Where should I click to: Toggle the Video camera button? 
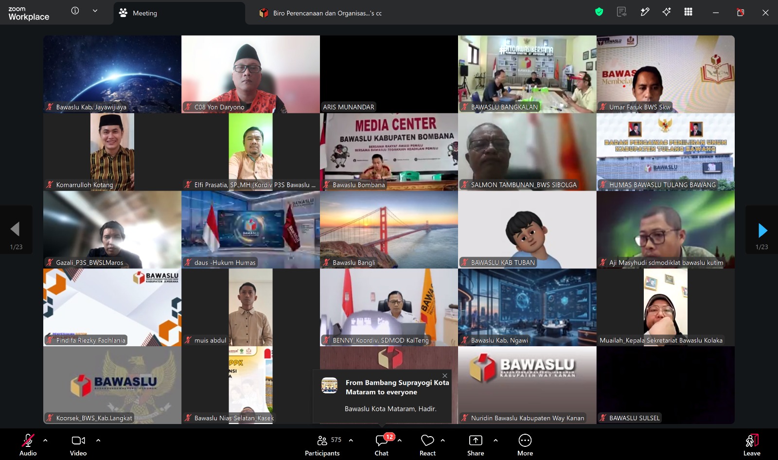click(78, 445)
